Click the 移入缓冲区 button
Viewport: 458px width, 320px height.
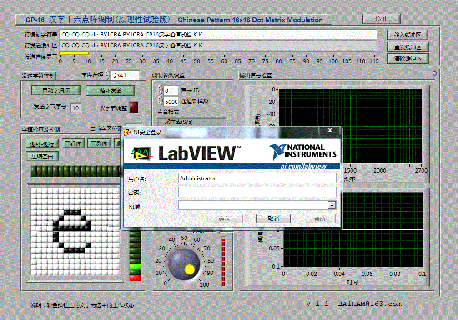[x=408, y=35]
